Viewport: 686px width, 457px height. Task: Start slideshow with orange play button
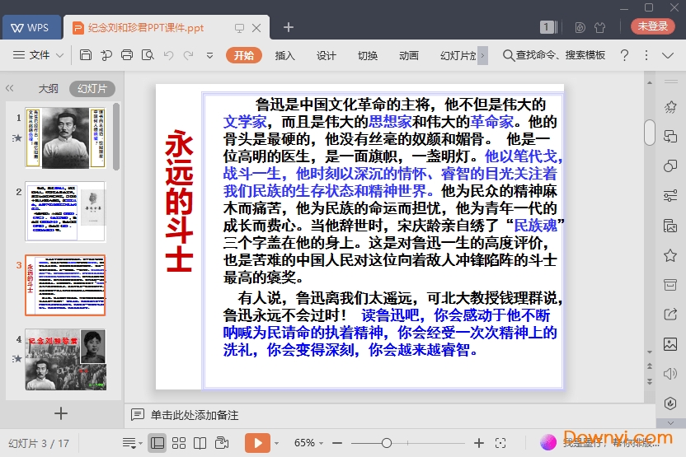coord(257,443)
